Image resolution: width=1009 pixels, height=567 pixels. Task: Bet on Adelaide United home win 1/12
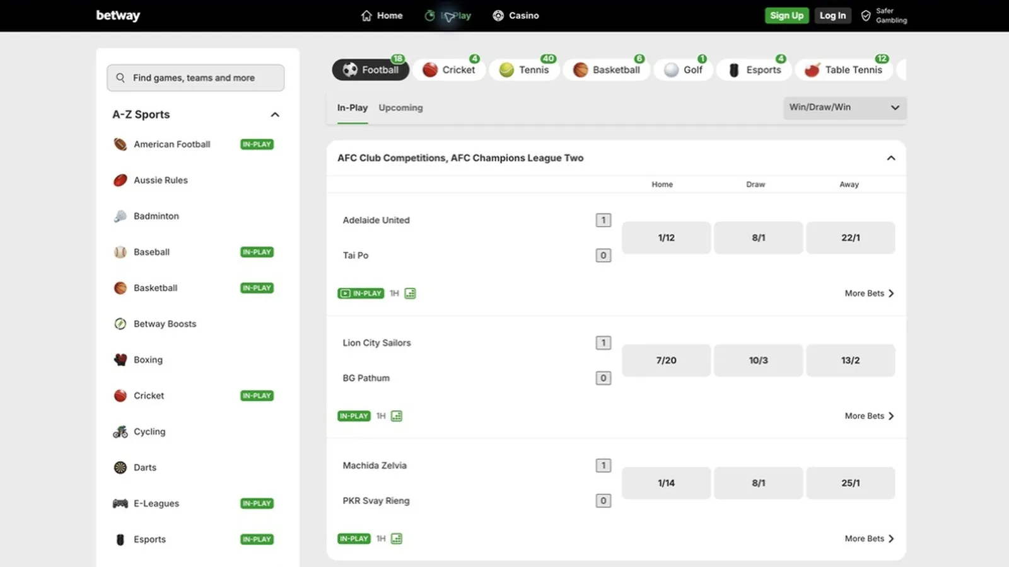[x=666, y=238]
